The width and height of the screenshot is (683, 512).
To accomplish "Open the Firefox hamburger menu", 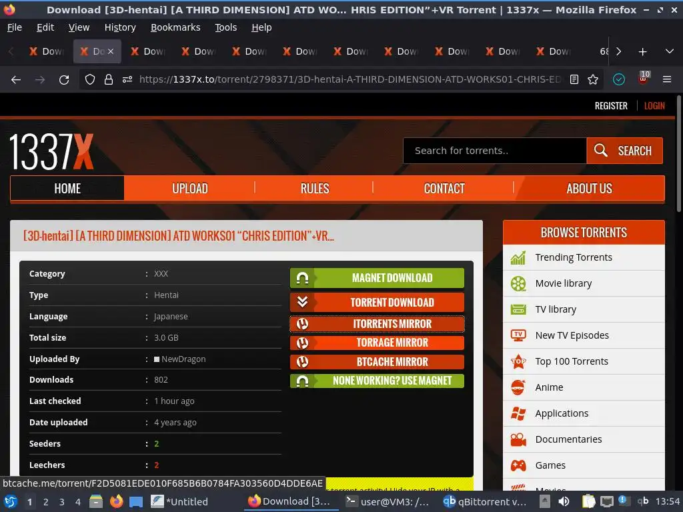I will coord(667,80).
